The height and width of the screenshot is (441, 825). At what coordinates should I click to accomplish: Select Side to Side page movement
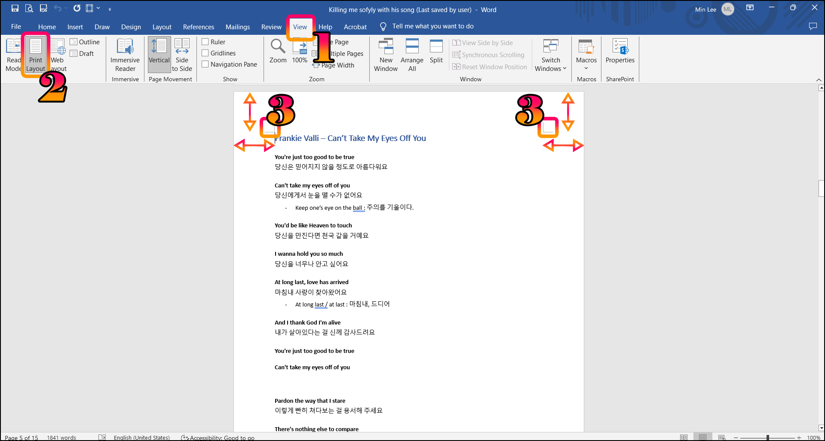(182, 55)
